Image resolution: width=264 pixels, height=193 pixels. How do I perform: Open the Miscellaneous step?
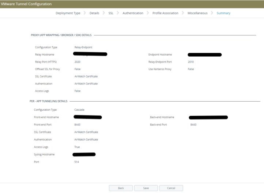(x=197, y=13)
